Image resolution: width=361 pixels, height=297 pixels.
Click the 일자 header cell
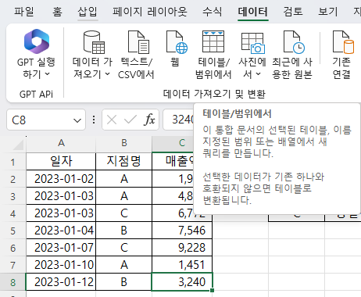[x=61, y=162]
